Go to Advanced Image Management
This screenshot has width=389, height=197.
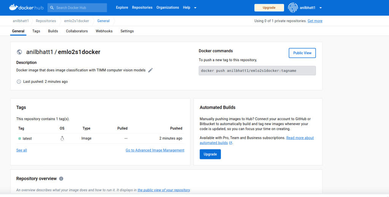tap(155, 150)
